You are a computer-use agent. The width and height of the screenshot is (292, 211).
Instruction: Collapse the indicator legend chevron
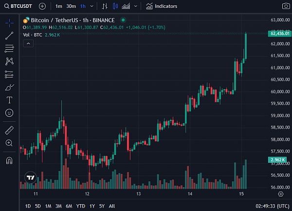pos(28,44)
